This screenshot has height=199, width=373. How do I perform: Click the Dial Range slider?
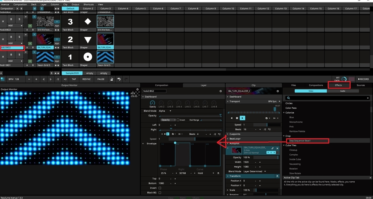pyautogui.click(x=211, y=120)
